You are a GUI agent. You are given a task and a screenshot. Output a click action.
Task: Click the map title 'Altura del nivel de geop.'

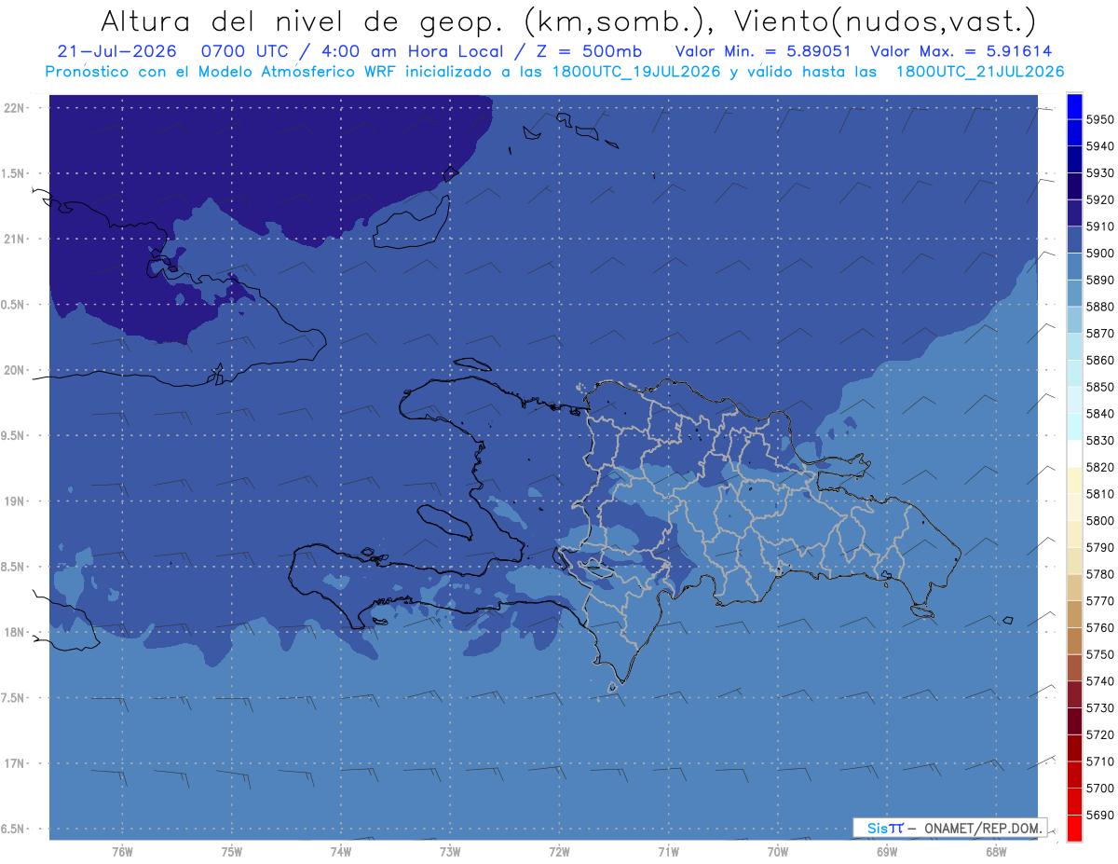point(303,21)
